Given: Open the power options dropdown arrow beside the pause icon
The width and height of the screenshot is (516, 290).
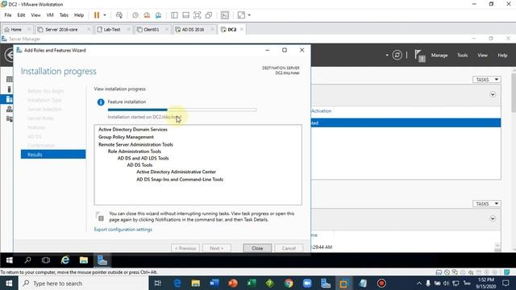Looking at the screenshot, I should 105,15.
